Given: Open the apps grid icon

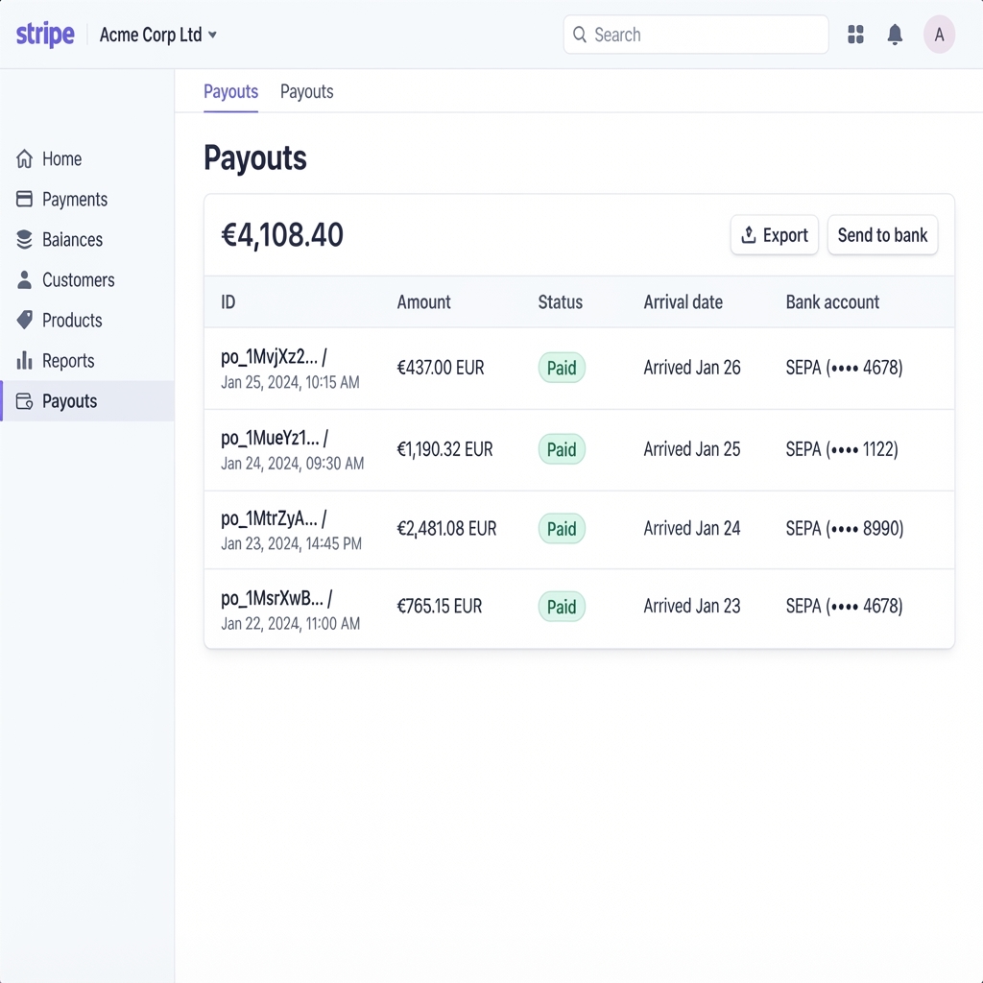Looking at the screenshot, I should (855, 35).
